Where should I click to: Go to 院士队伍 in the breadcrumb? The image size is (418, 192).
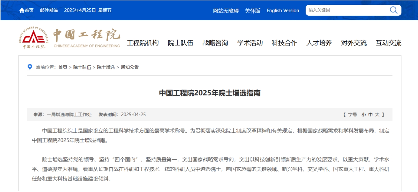[82, 67]
